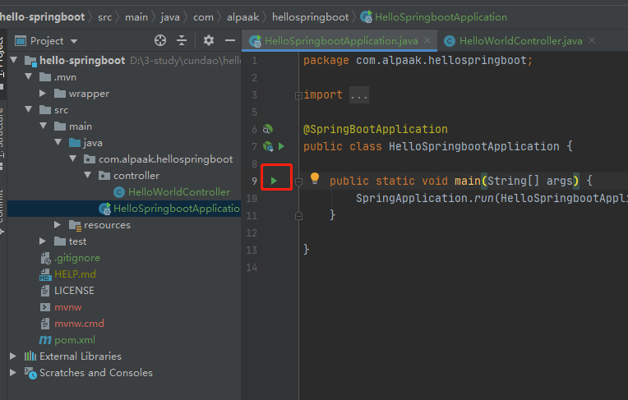Expand Scratches and Consoles arrow
The height and width of the screenshot is (400, 628).
[x=13, y=372]
